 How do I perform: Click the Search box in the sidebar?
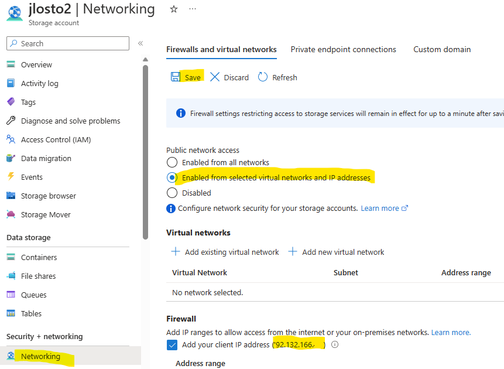click(68, 43)
